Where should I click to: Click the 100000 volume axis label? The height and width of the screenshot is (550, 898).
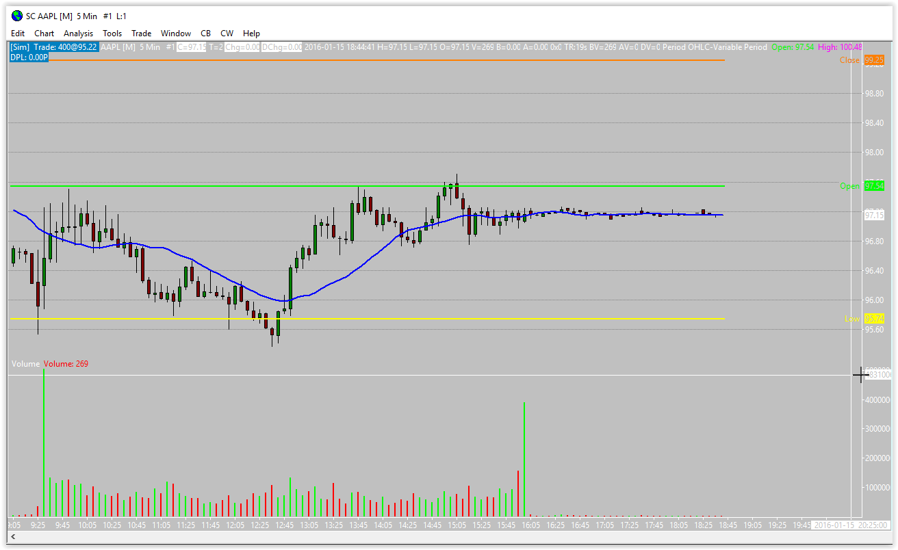[878, 488]
